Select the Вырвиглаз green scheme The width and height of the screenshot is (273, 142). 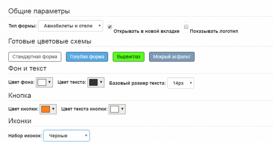[x=128, y=57]
